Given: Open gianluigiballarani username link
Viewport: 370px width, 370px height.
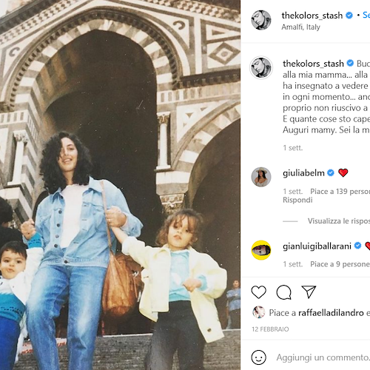Looking at the screenshot, I should [x=317, y=246].
